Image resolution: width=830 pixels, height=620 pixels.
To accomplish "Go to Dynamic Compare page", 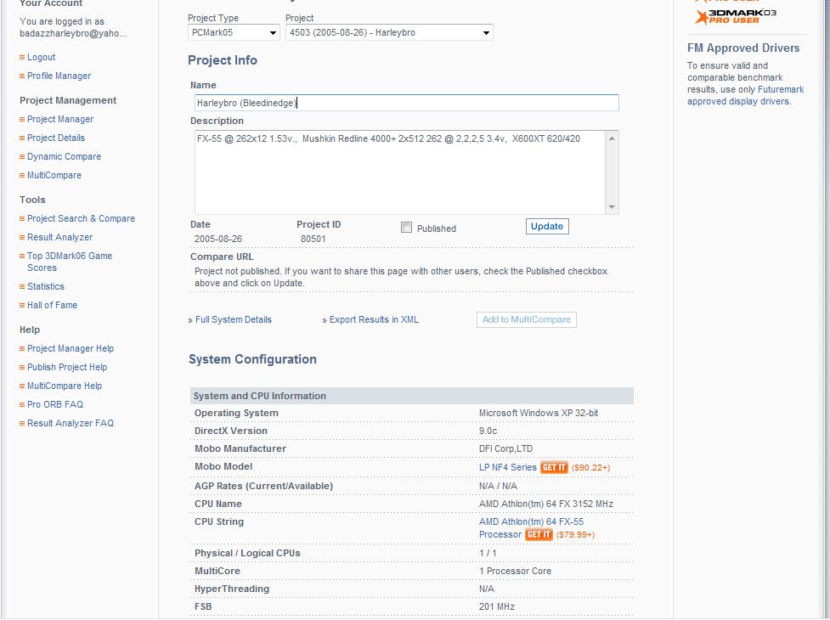I will [64, 156].
